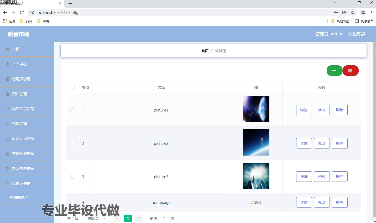Expand the 个人中心 sidebar chevron

coord(48,64)
